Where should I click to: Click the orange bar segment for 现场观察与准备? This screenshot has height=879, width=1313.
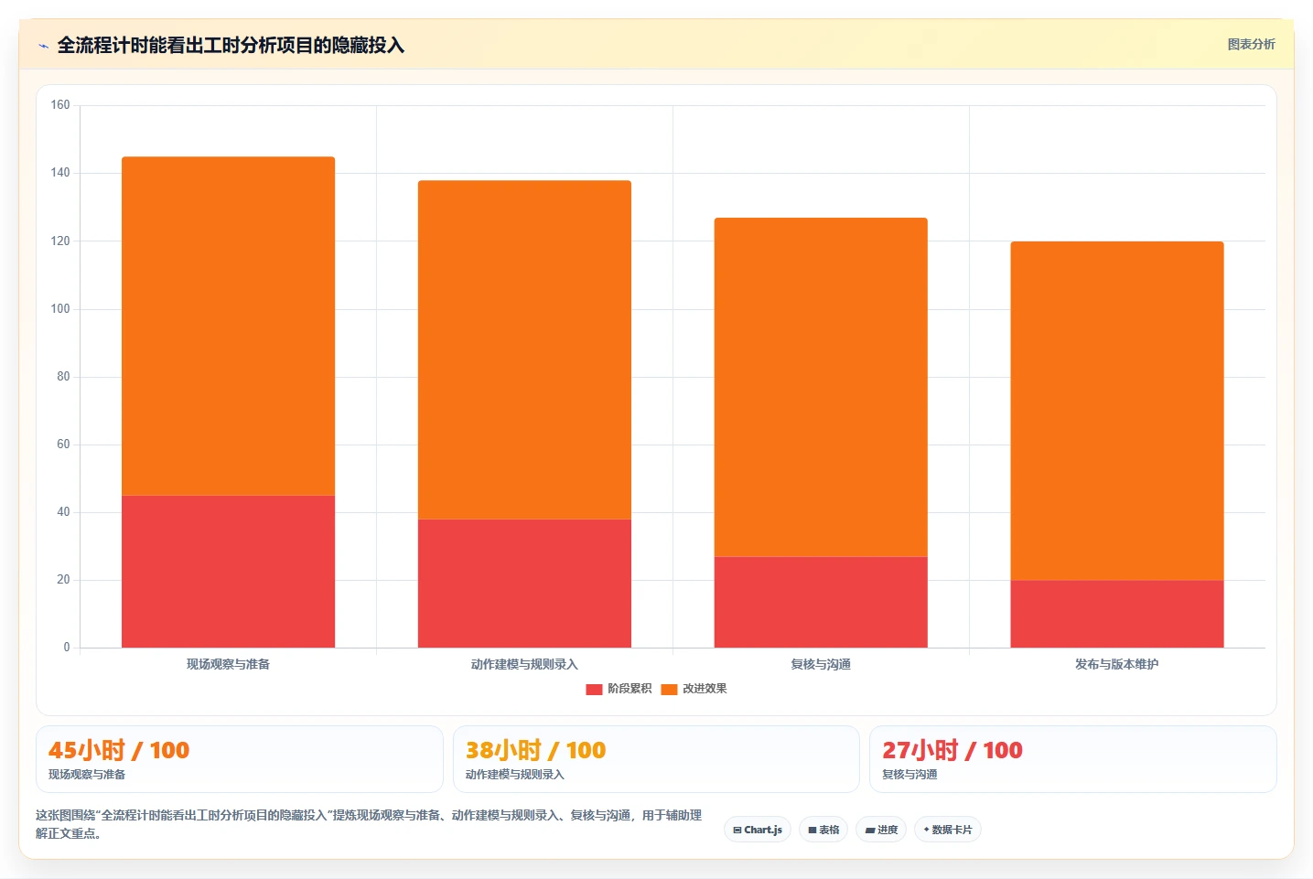[x=228, y=327]
